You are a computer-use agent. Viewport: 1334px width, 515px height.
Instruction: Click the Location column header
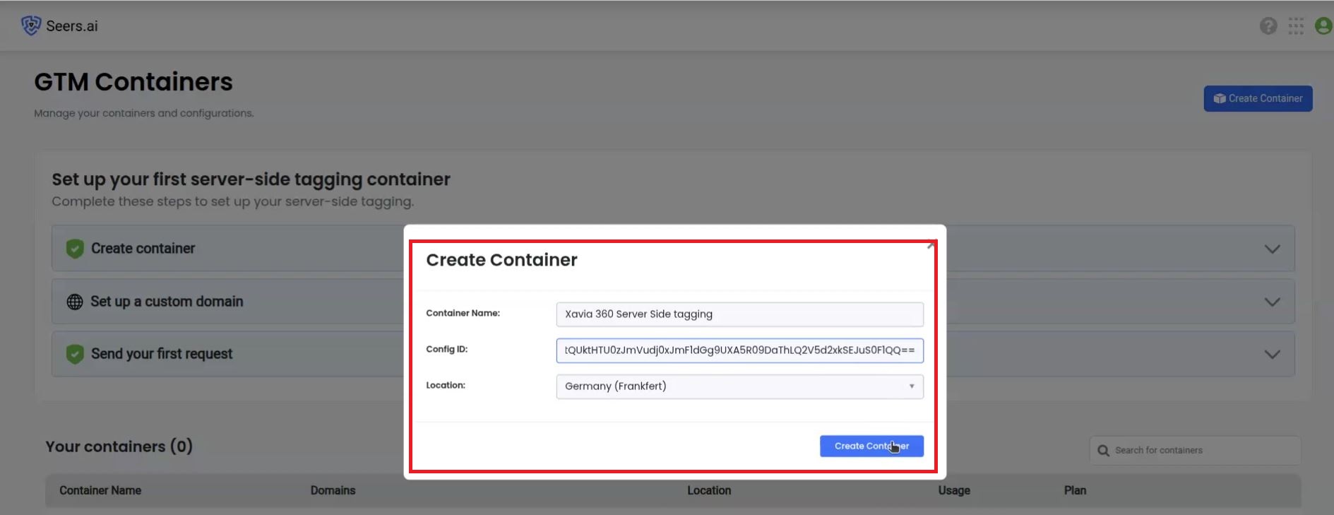pos(709,490)
